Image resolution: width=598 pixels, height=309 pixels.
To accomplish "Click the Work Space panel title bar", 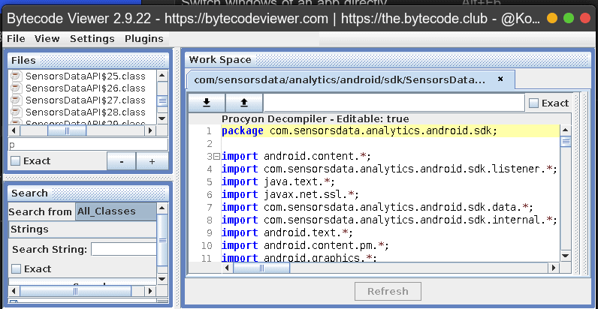I will tap(387, 60).
